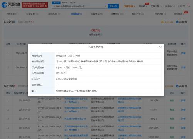Screen dimensions: 193x139
Task: Click the 12235.1229 pledge amount cell
Action: [x=154, y=137]
